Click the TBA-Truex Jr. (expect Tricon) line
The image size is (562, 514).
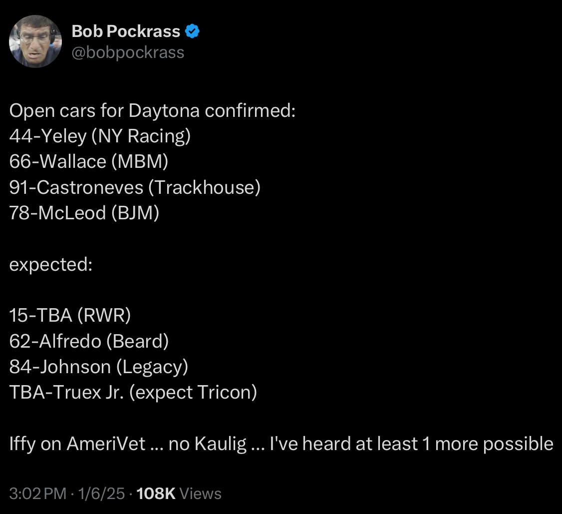pos(133,392)
